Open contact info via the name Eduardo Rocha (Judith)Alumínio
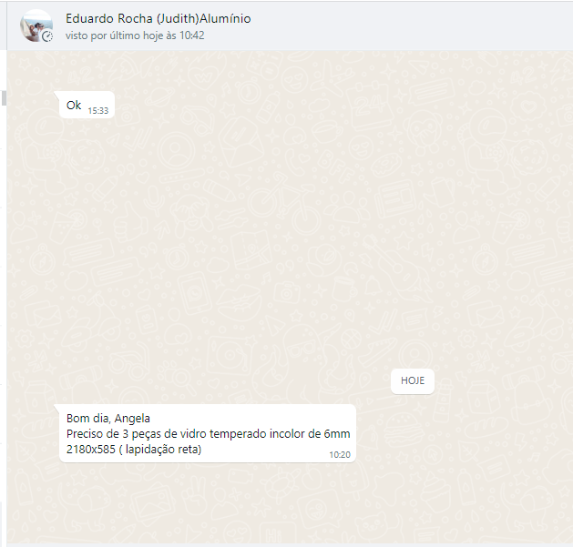Viewport: 573px width, 547px height. point(158,18)
